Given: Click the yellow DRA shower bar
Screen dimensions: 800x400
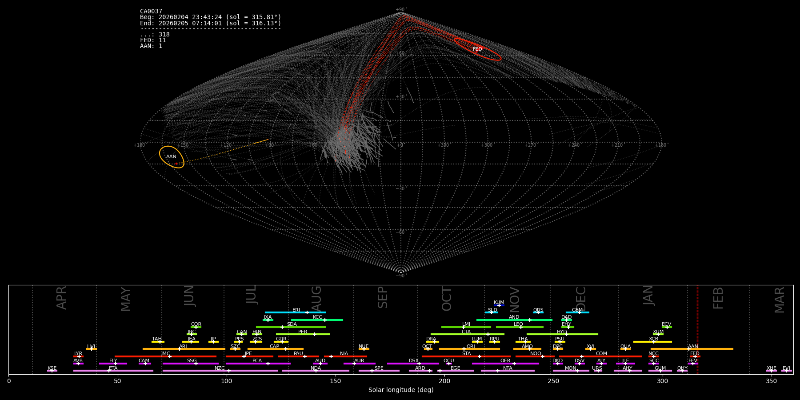Looking at the screenshot, I should [432, 342].
